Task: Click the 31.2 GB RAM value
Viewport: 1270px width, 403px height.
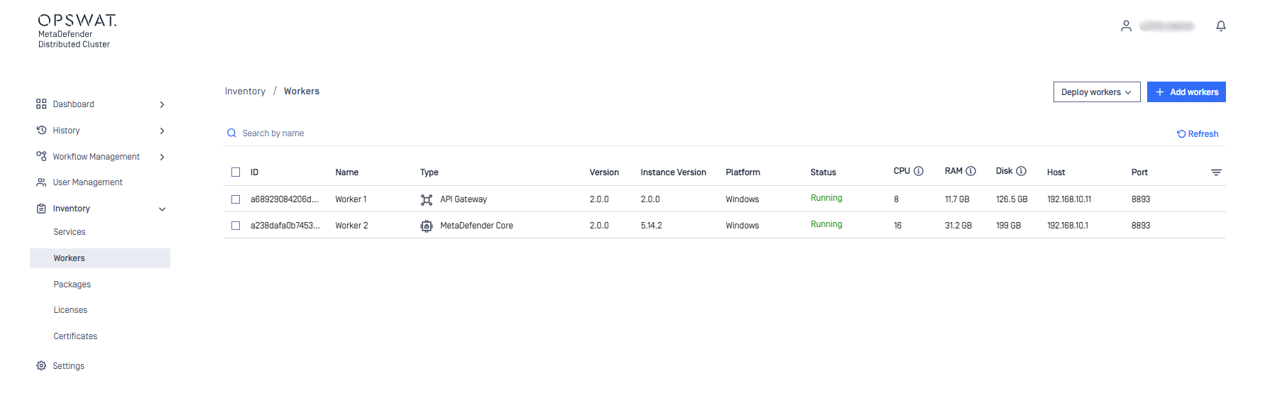Action: [x=958, y=226]
